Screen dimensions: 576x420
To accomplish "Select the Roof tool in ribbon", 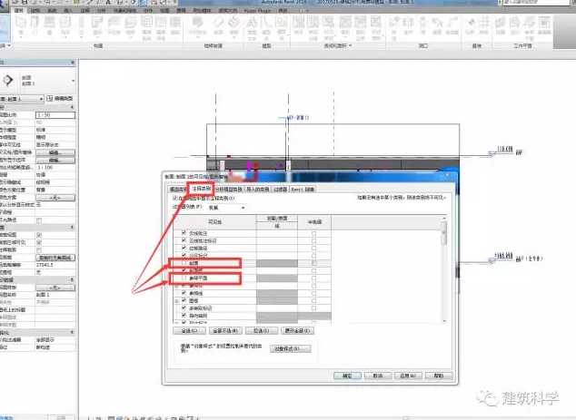I will [97, 25].
